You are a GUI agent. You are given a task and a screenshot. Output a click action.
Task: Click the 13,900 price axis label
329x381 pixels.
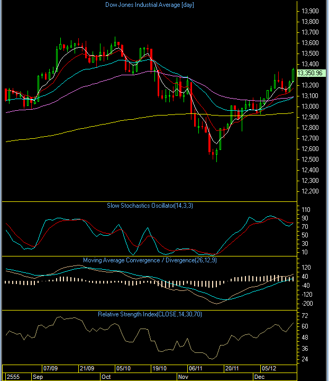coord(309,11)
